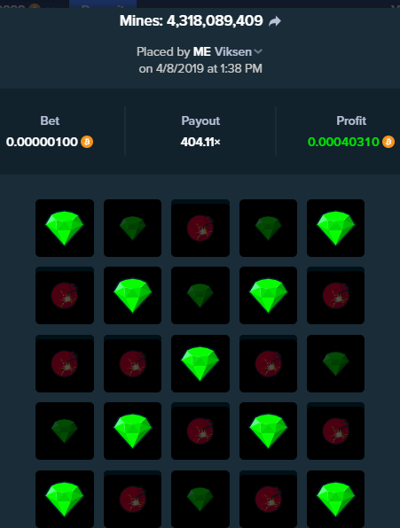The width and height of the screenshot is (400, 528).
Task: Click the dim gem in third row last column
Action: click(335, 363)
